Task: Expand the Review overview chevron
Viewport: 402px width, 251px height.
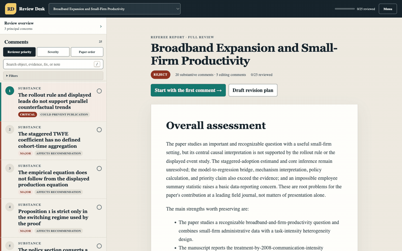Action: [101, 27]
